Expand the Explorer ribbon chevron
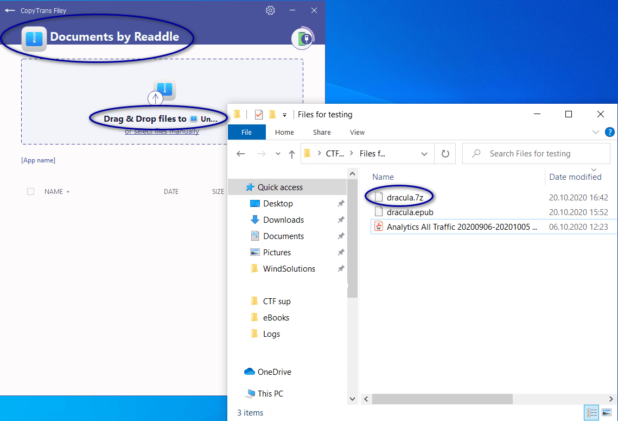This screenshot has height=421, width=618. 596,132
